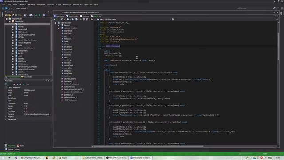Click the zoom slider in status bar

(x=246, y=154)
